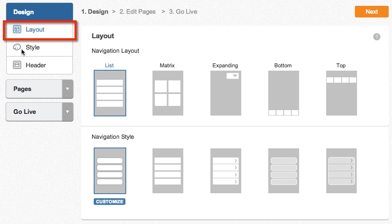Expand the Pages section dropdown arrow
The width and height of the screenshot is (392, 224).
click(67, 89)
